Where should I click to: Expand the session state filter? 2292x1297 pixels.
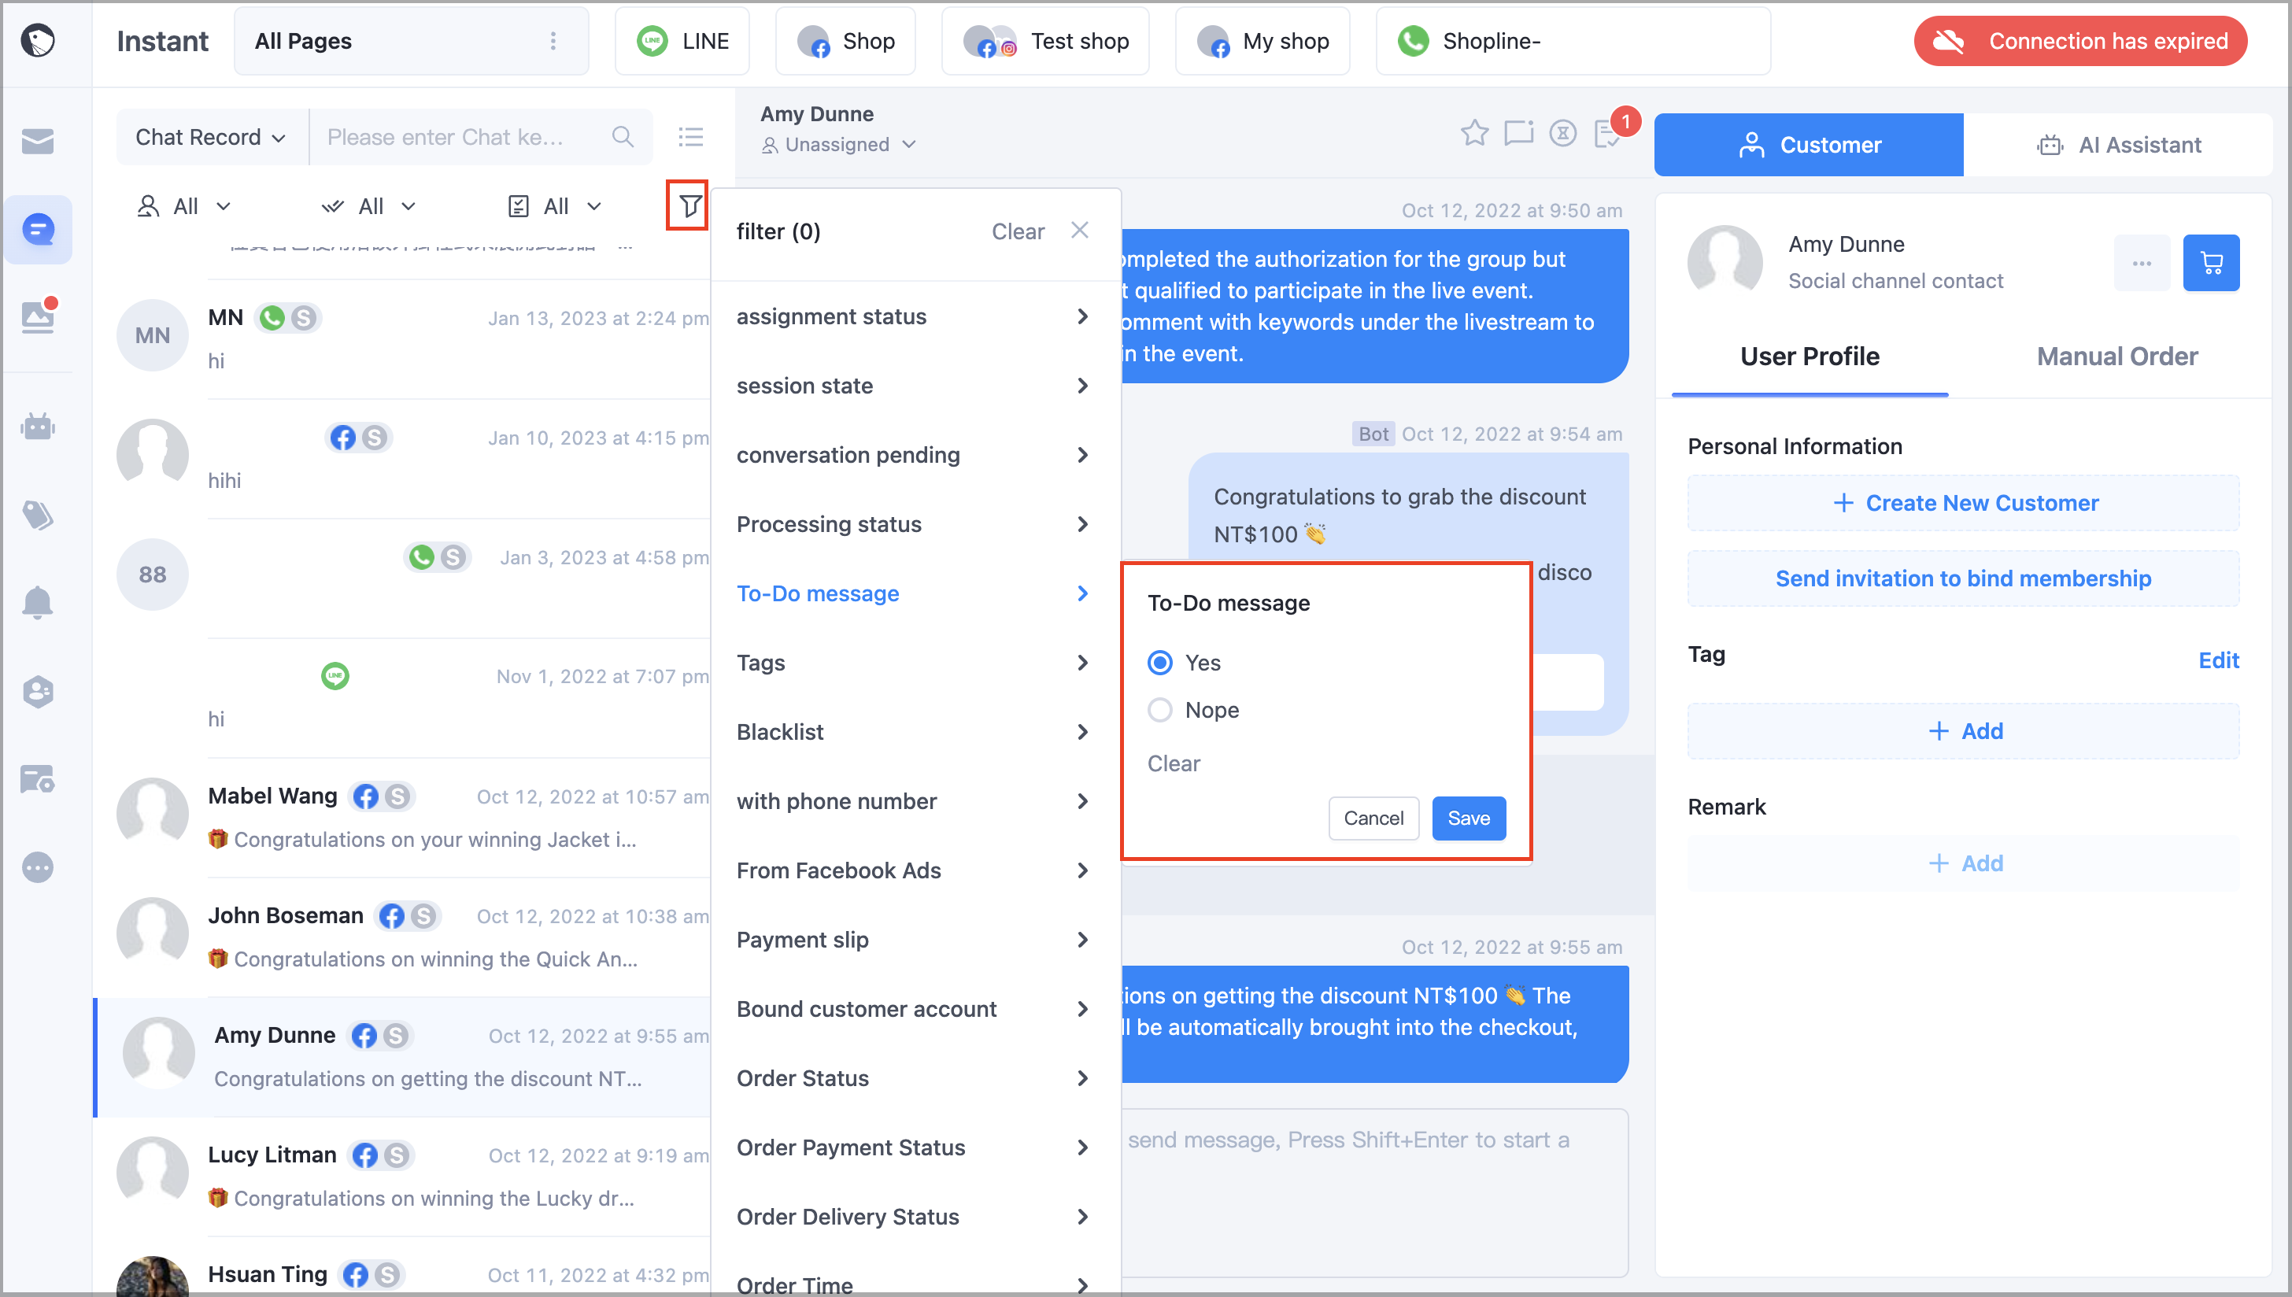pyautogui.click(x=914, y=385)
